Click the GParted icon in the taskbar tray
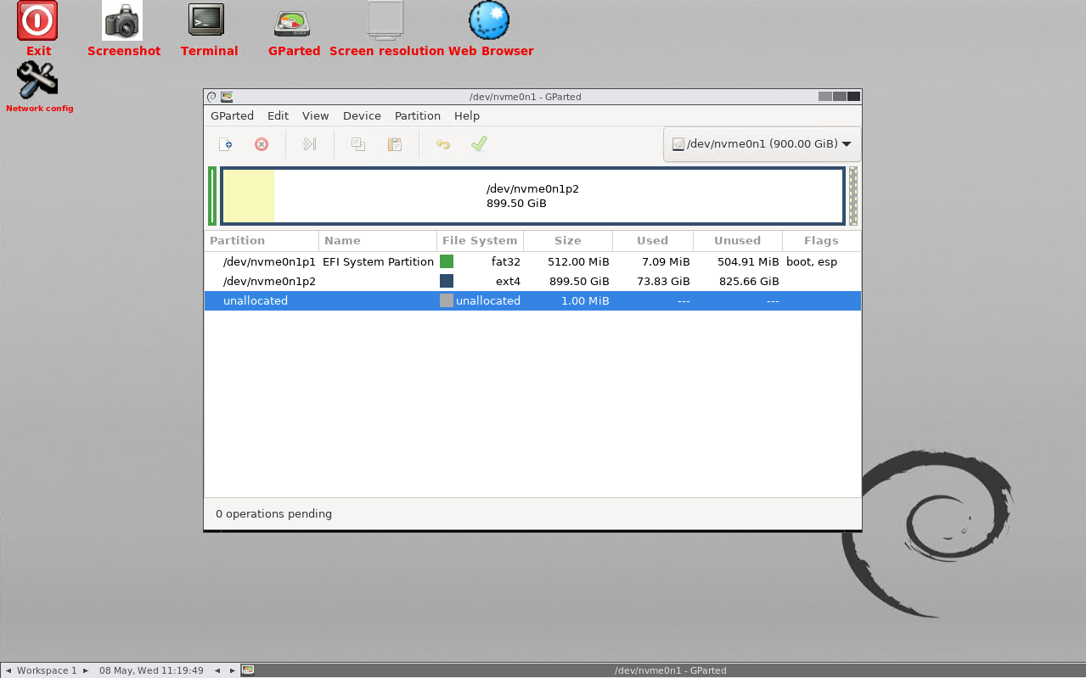Image resolution: width=1086 pixels, height=678 pixels. (248, 670)
